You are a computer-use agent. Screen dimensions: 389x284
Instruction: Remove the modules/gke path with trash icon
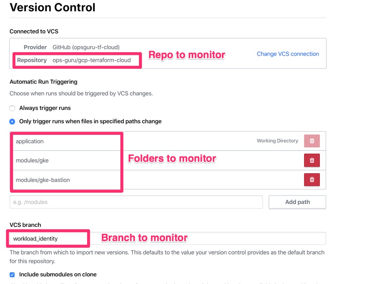pos(312,160)
